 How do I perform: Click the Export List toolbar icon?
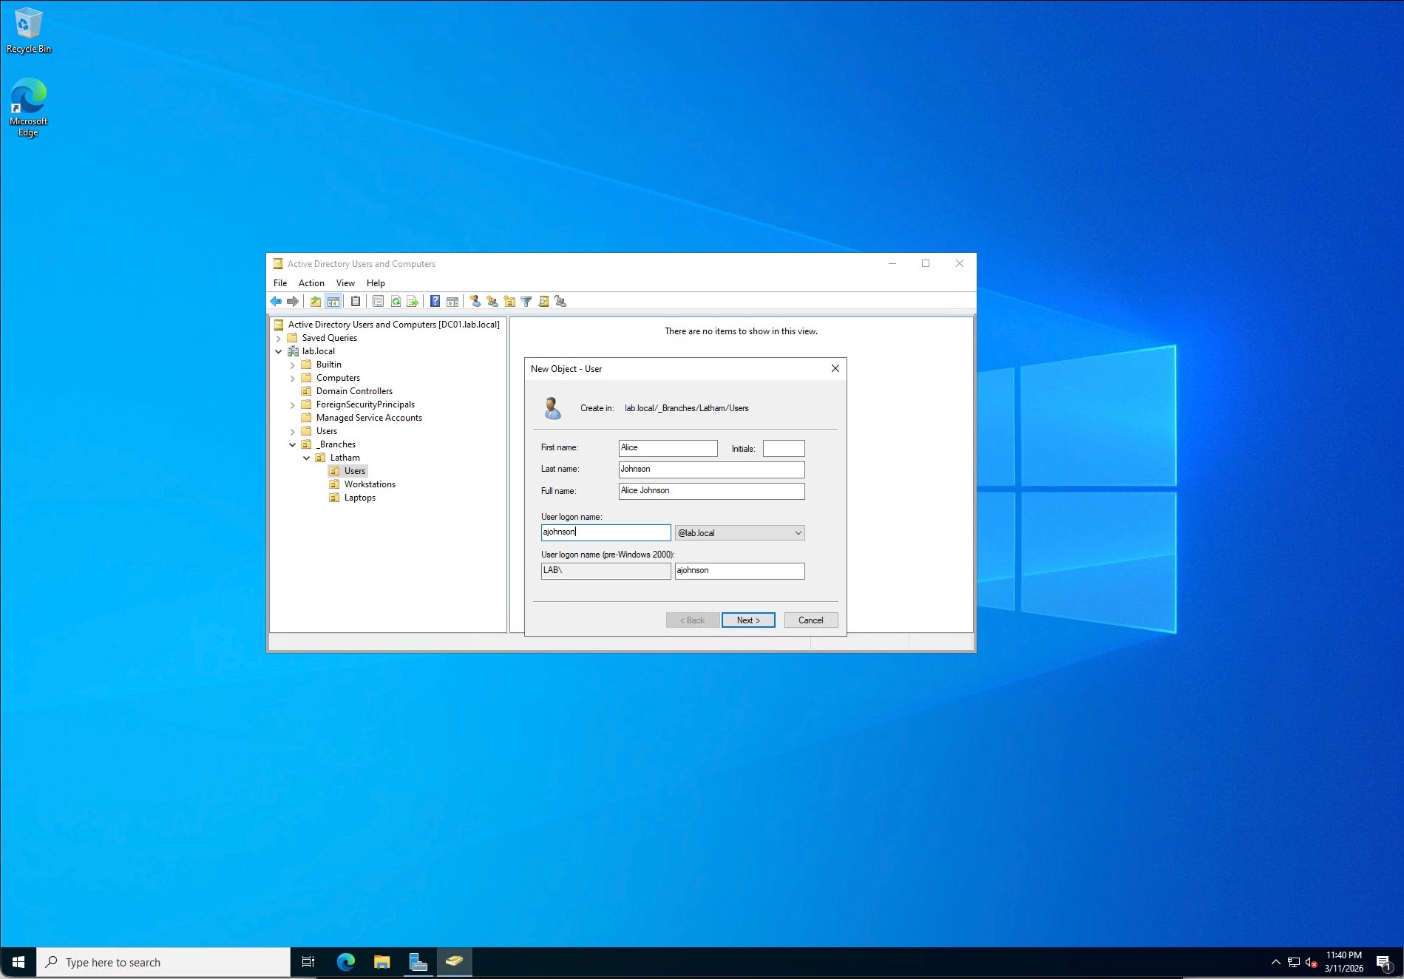[413, 302]
